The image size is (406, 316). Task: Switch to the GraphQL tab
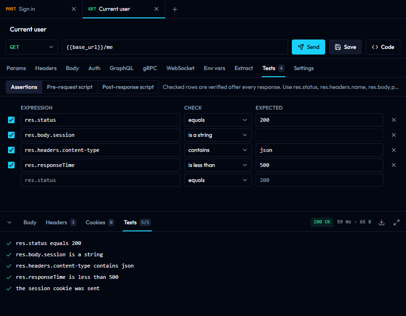(x=121, y=68)
